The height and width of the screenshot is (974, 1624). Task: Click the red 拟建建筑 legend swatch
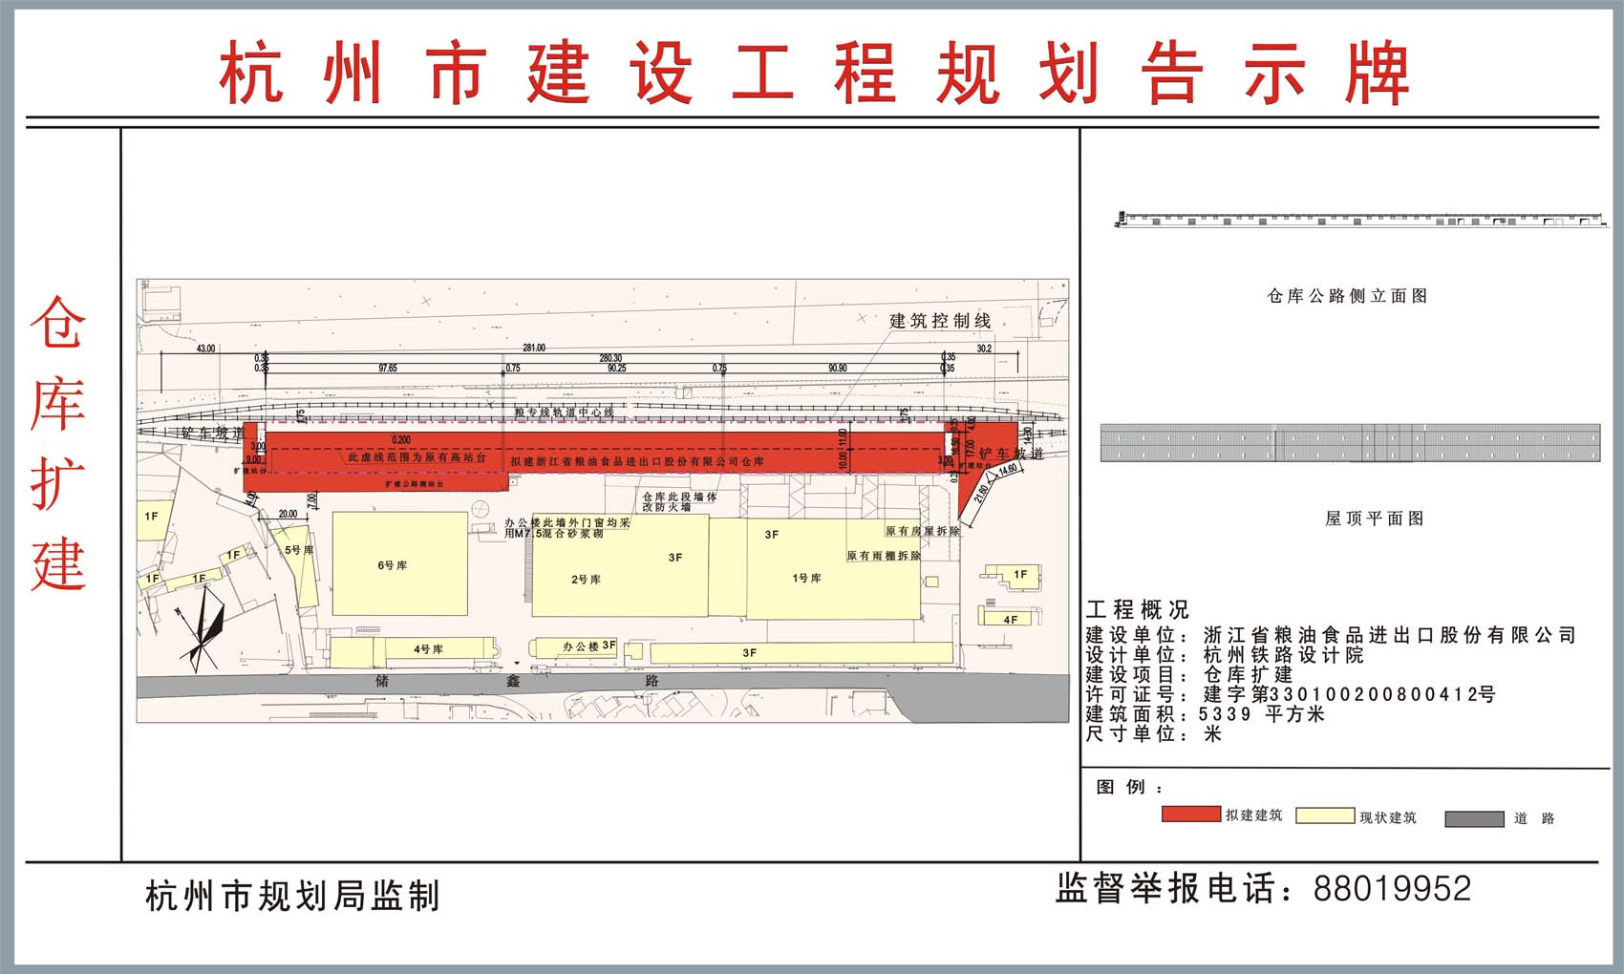point(1190,815)
